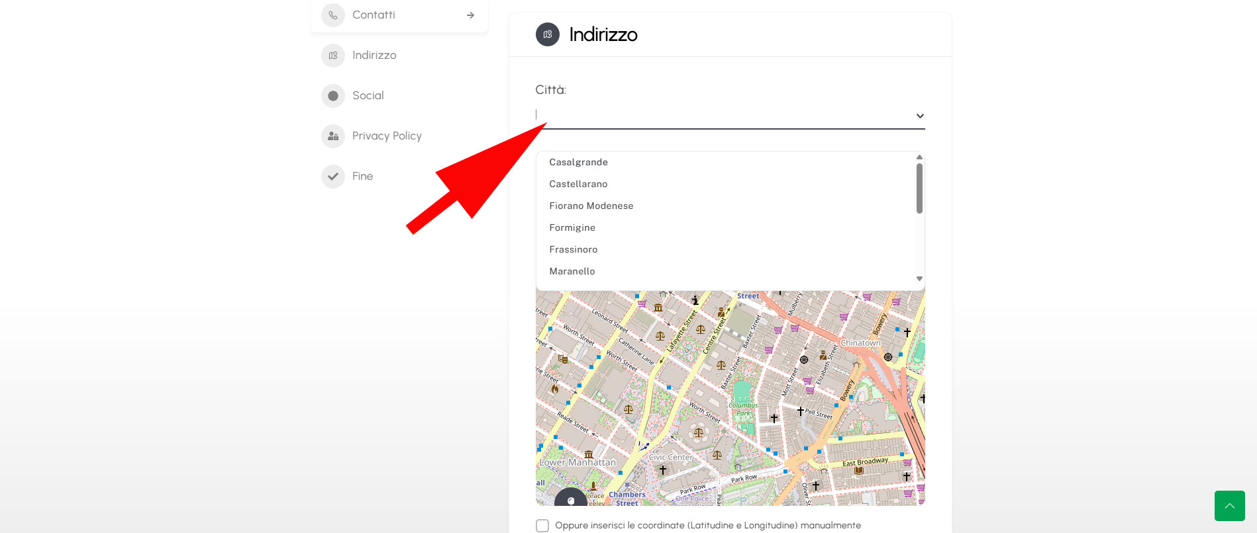
Task: Click the Fine checkmark icon
Action: pos(333,177)
